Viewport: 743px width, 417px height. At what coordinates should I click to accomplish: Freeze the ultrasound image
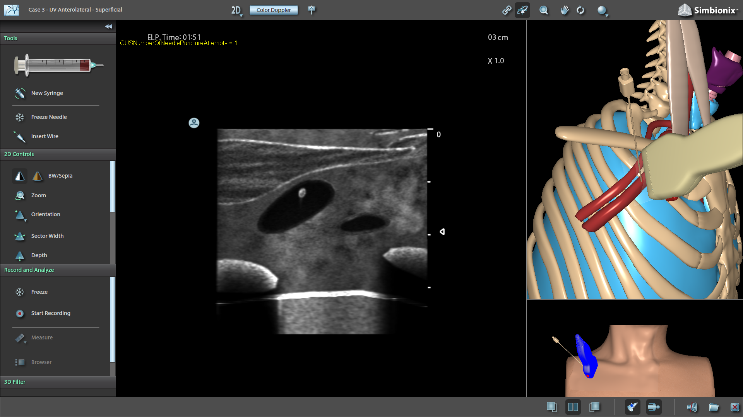(x=20, y=292)
